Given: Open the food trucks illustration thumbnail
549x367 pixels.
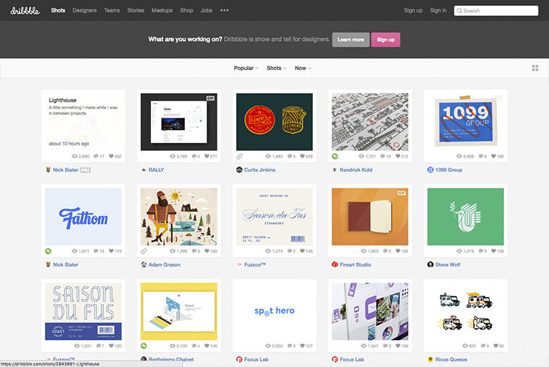Looking at the screenshot, I should click(465, 311).
